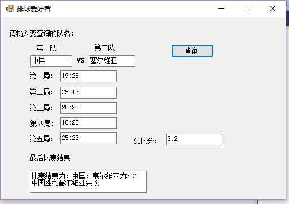Click the 第二队 label

pyautogui.click(x=104, y=47)
